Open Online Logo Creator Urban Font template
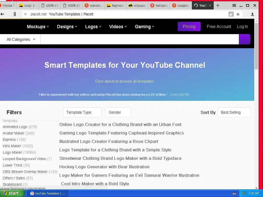This screenshot has width=263, height=197. [x=120, y=124]
